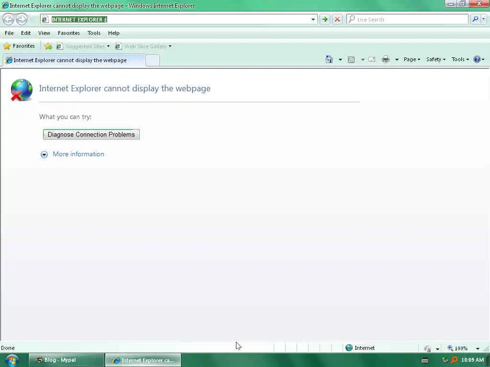
Task: Open the Home button dropdown arrow
Action: pyautogui.click(x=340, y=59)
